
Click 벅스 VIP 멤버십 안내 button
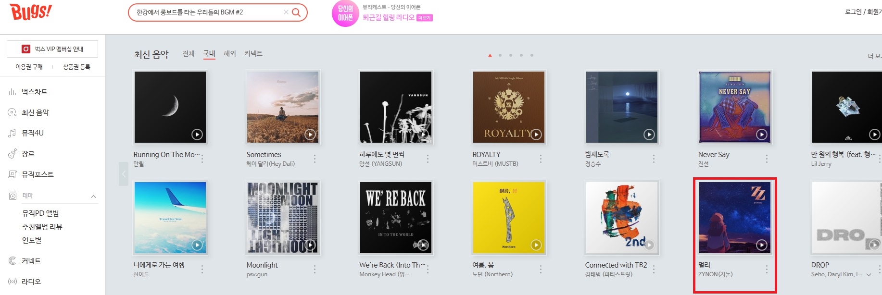pos(52,49)
